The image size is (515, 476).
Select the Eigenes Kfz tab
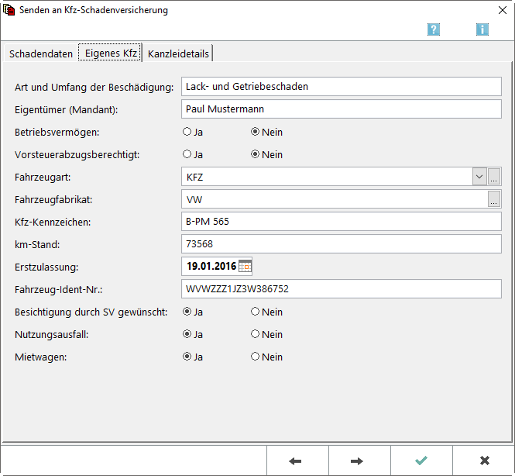click(111, 53)
